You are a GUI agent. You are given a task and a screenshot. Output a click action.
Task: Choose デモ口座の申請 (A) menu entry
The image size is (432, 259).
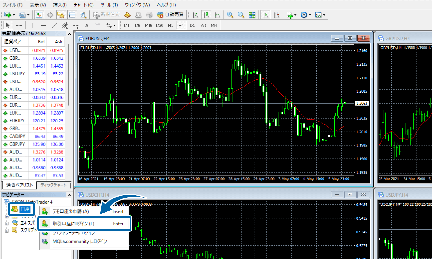(84, 211)
